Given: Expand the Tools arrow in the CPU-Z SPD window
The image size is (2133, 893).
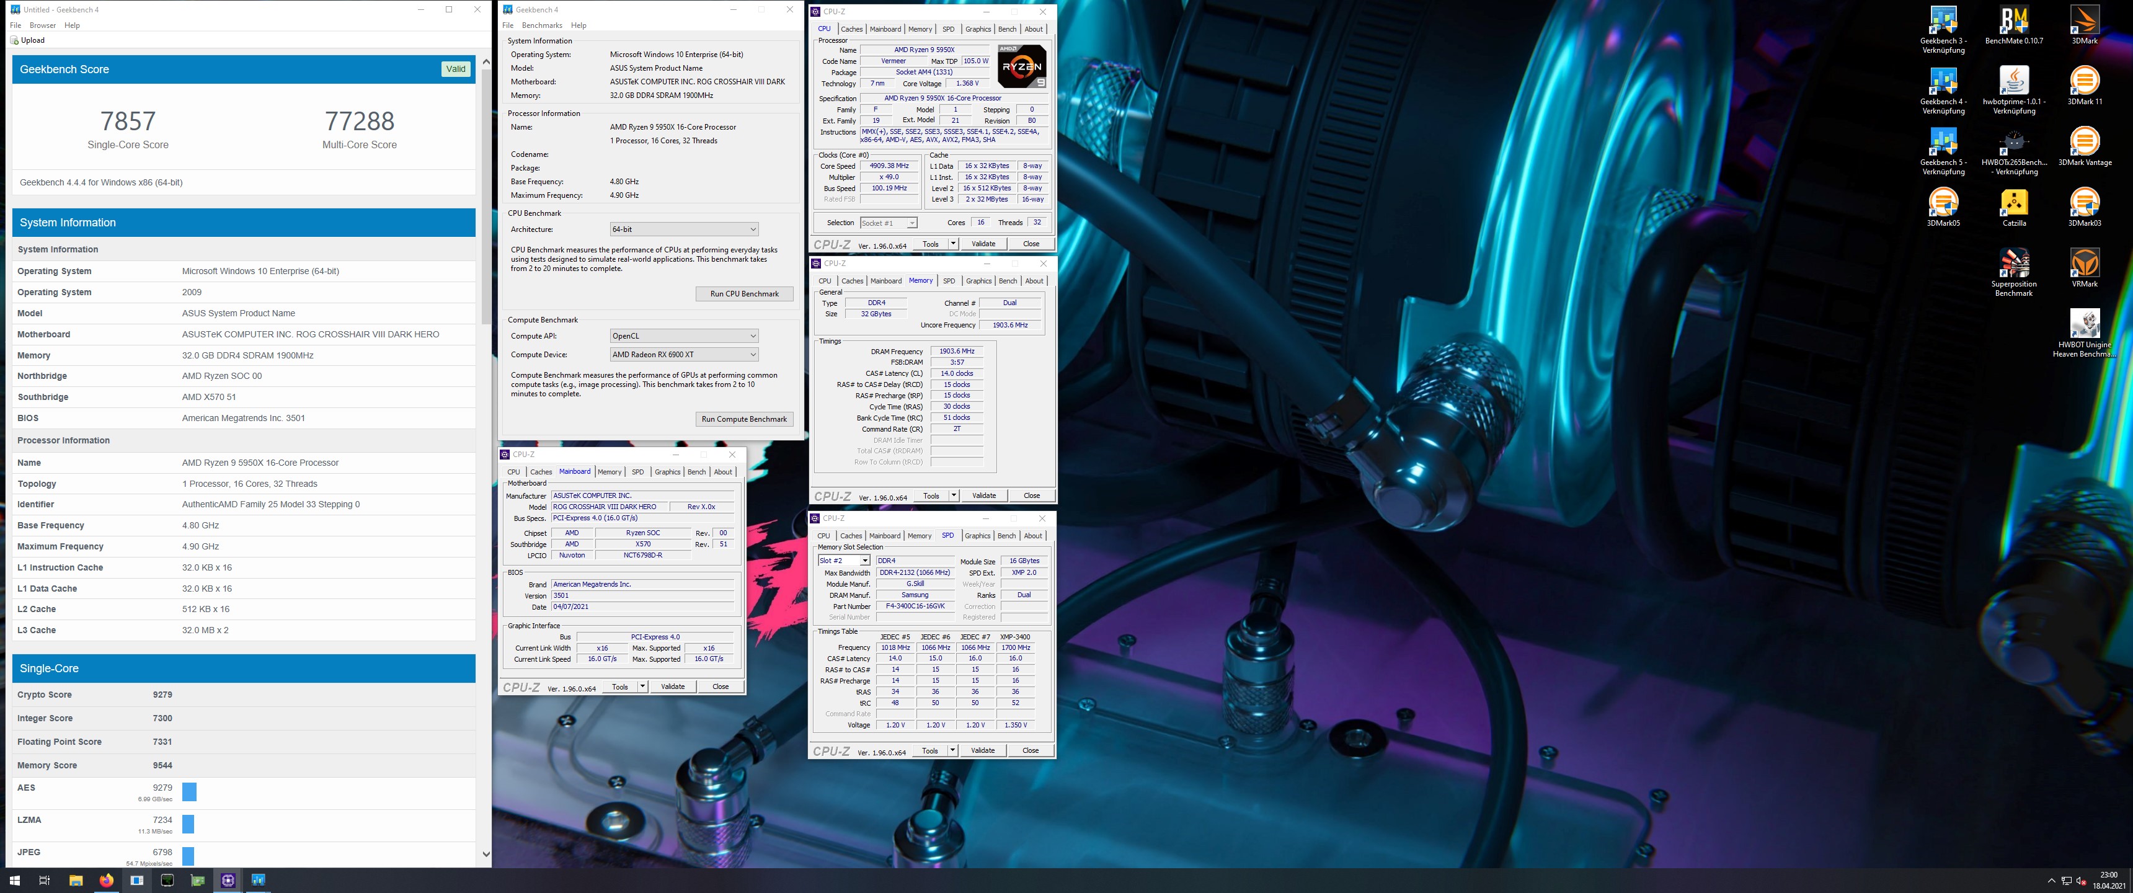Looking at the screenshot, I should [x=953, y=750].
